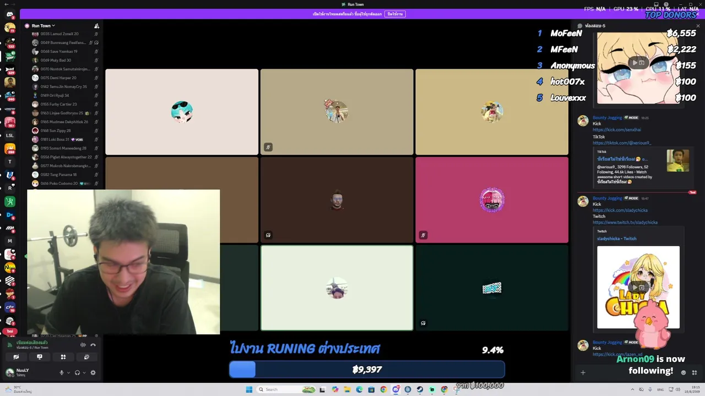The image size is (705, 396).
Task: Select member 0616 Poko Codomo
Action: [65, 183]
